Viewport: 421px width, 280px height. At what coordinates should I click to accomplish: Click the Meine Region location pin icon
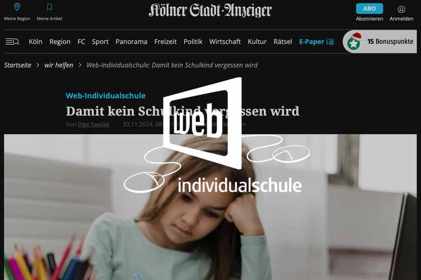click(17, 7)
